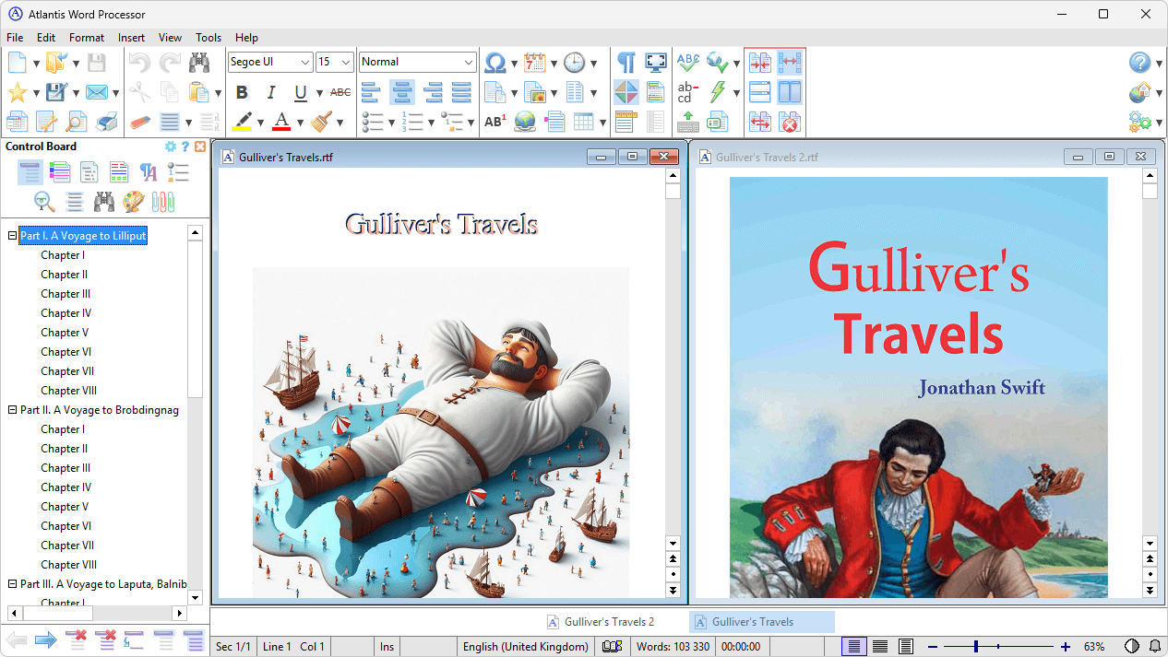Click the 63% zoom percentage

coord(1094,647)
